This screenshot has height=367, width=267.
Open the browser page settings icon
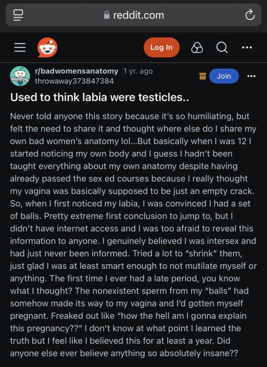[x=18, y=15]
